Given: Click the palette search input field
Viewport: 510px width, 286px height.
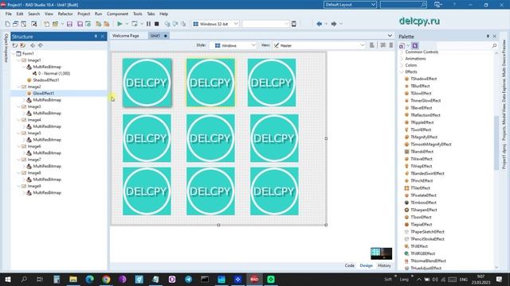Looking at the screenshot, I should click(463, 46).
